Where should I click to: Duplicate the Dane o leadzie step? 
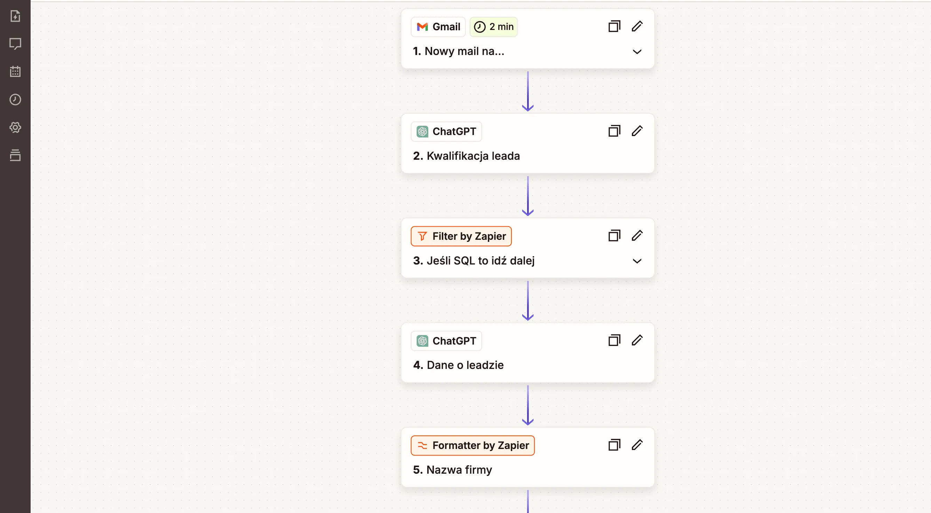point(614,340)
